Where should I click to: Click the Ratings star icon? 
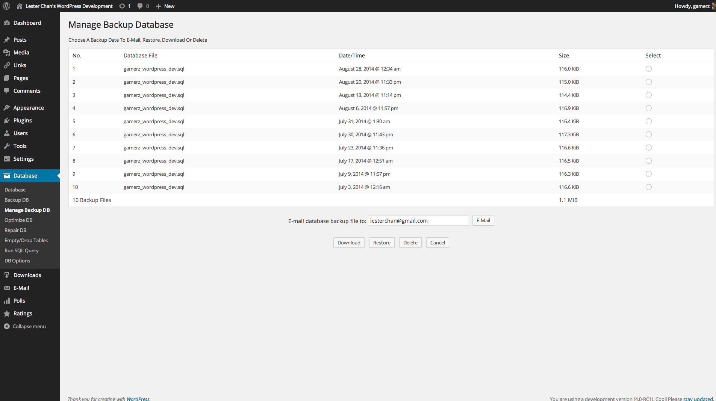point(7,314)
